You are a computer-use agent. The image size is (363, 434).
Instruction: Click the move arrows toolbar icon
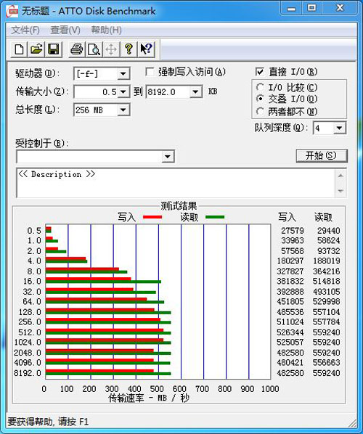pos(111,49)
